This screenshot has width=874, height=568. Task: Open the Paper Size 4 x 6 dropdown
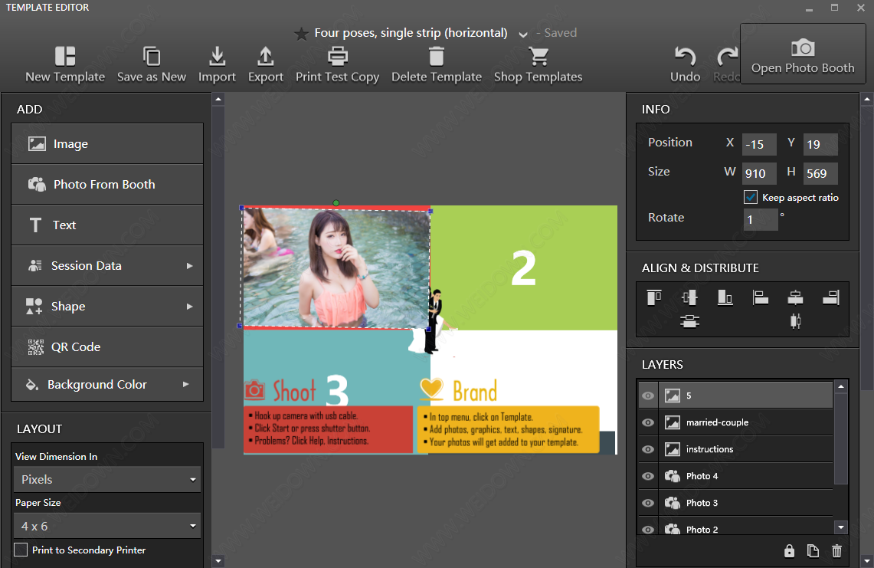107,526
